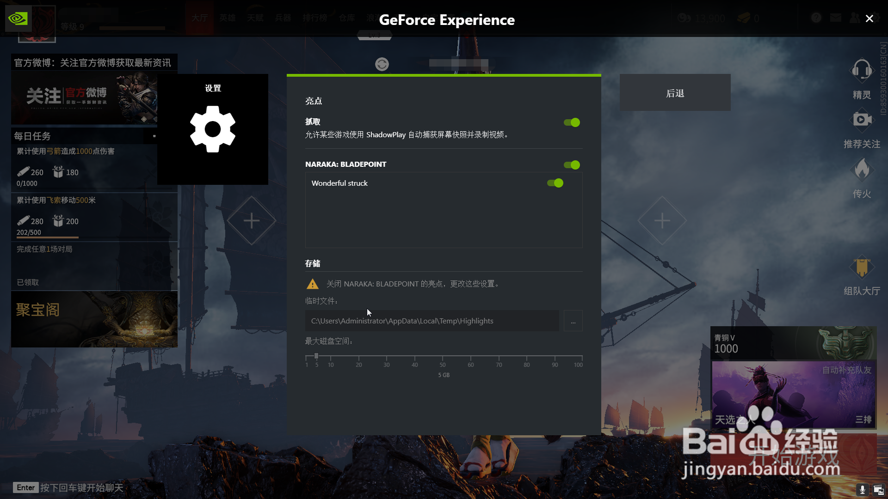Click the game help question-mark icon
The height and width of the screenshot is (499, 888).
point(816,18)
